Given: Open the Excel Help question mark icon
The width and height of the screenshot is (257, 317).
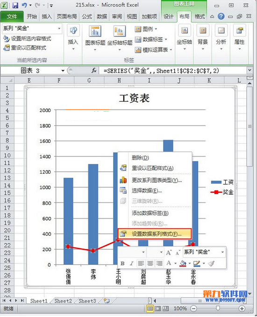Looking at the screenshot, I should [x=221, y=16].
